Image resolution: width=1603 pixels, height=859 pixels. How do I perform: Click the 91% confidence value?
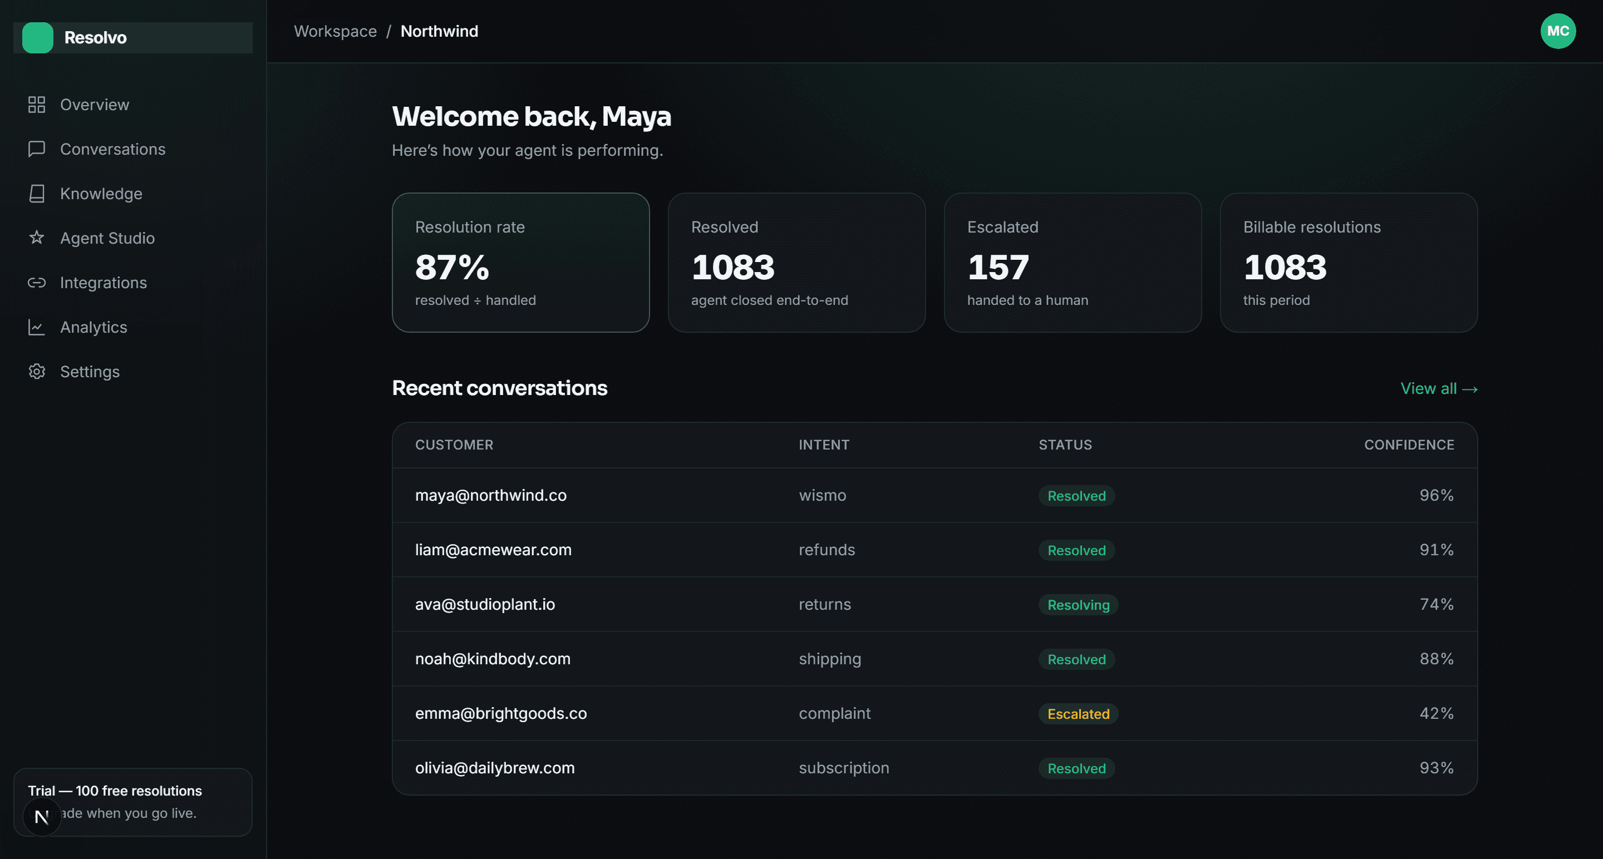coord(1436,550)
